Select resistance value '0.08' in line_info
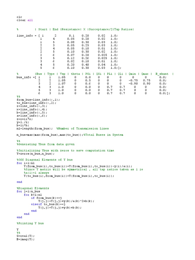The height and width of the screenshot is (260, 195). pyautogui.click(x=71, y=42)
